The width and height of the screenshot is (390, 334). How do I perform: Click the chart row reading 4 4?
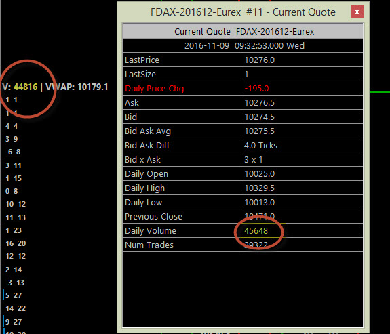(12, 126)
